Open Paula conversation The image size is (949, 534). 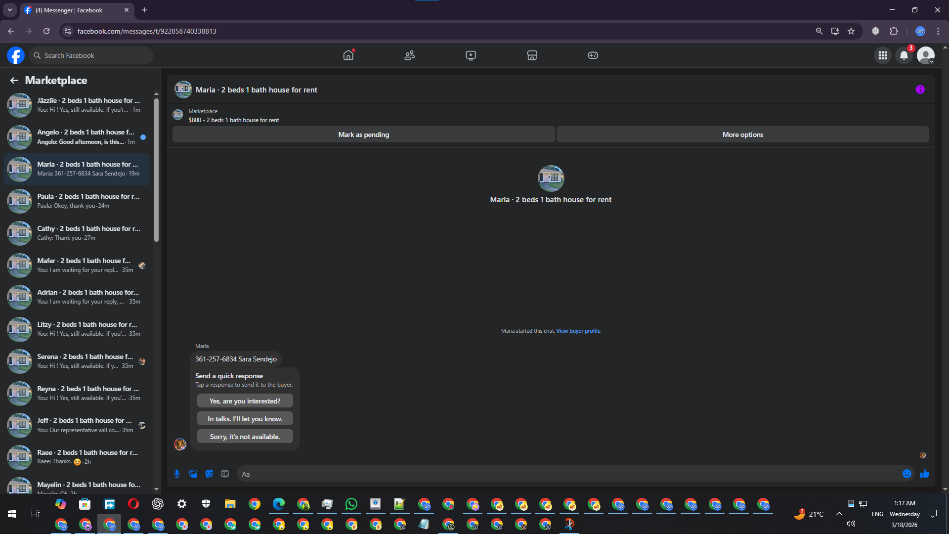click(77, 201)
